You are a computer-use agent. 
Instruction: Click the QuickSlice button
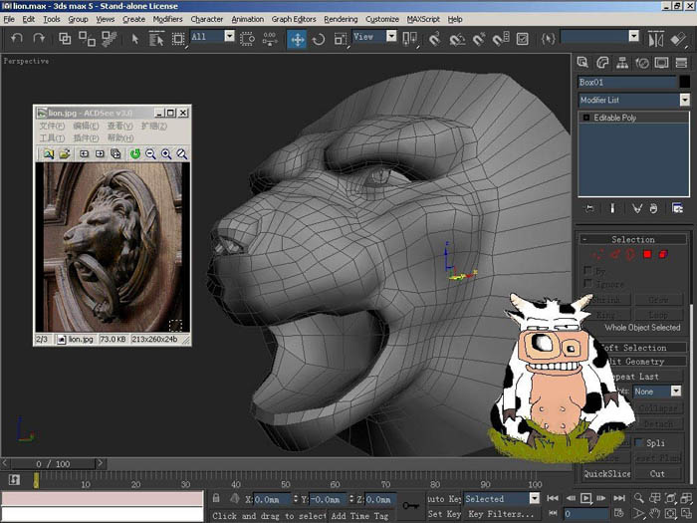point(607,473)
